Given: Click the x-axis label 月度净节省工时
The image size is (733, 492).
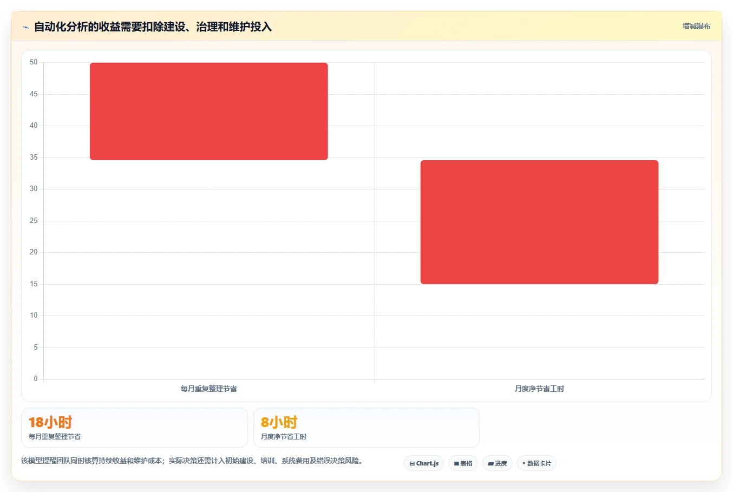Looking at the screenshot, I should click(539, 389).
